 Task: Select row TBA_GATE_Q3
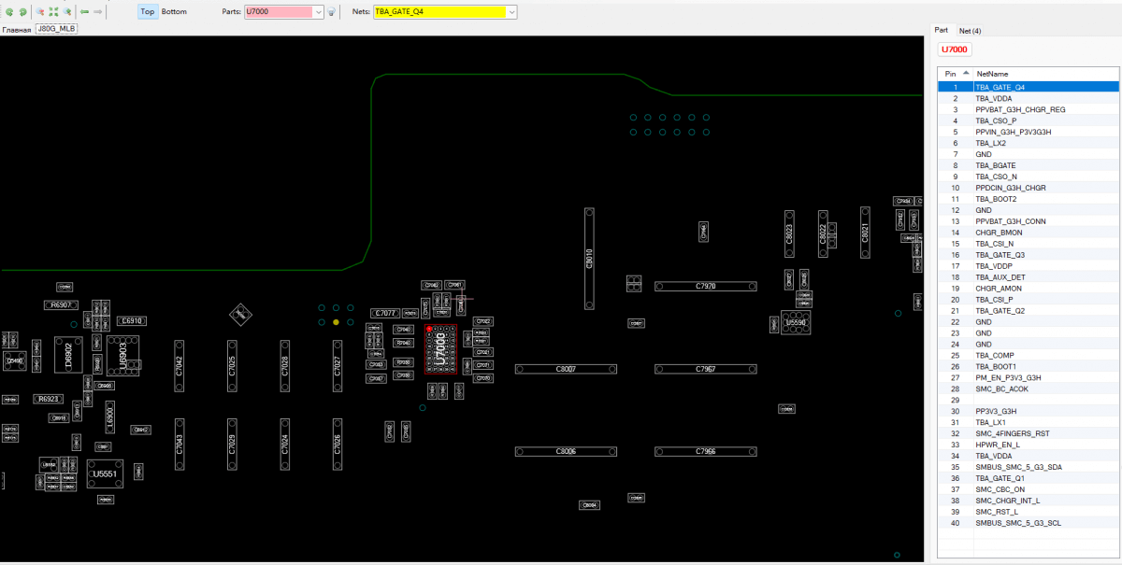[1028, 255]
